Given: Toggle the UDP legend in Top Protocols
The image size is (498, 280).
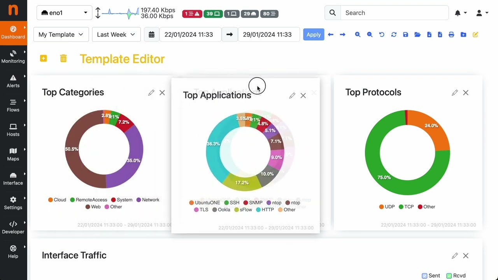Looking at the screenshot, I should (387, 207).
